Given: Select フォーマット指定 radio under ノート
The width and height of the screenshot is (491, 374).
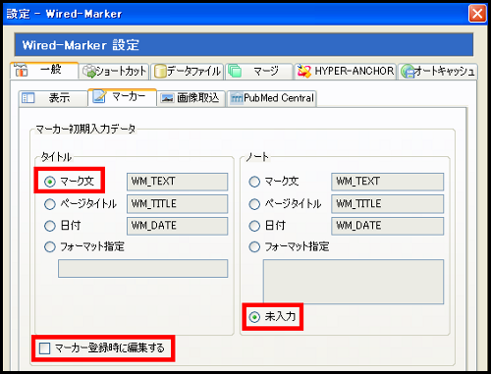Looking at the screenshot, I should pyautogui.click(x=254, y=247).
